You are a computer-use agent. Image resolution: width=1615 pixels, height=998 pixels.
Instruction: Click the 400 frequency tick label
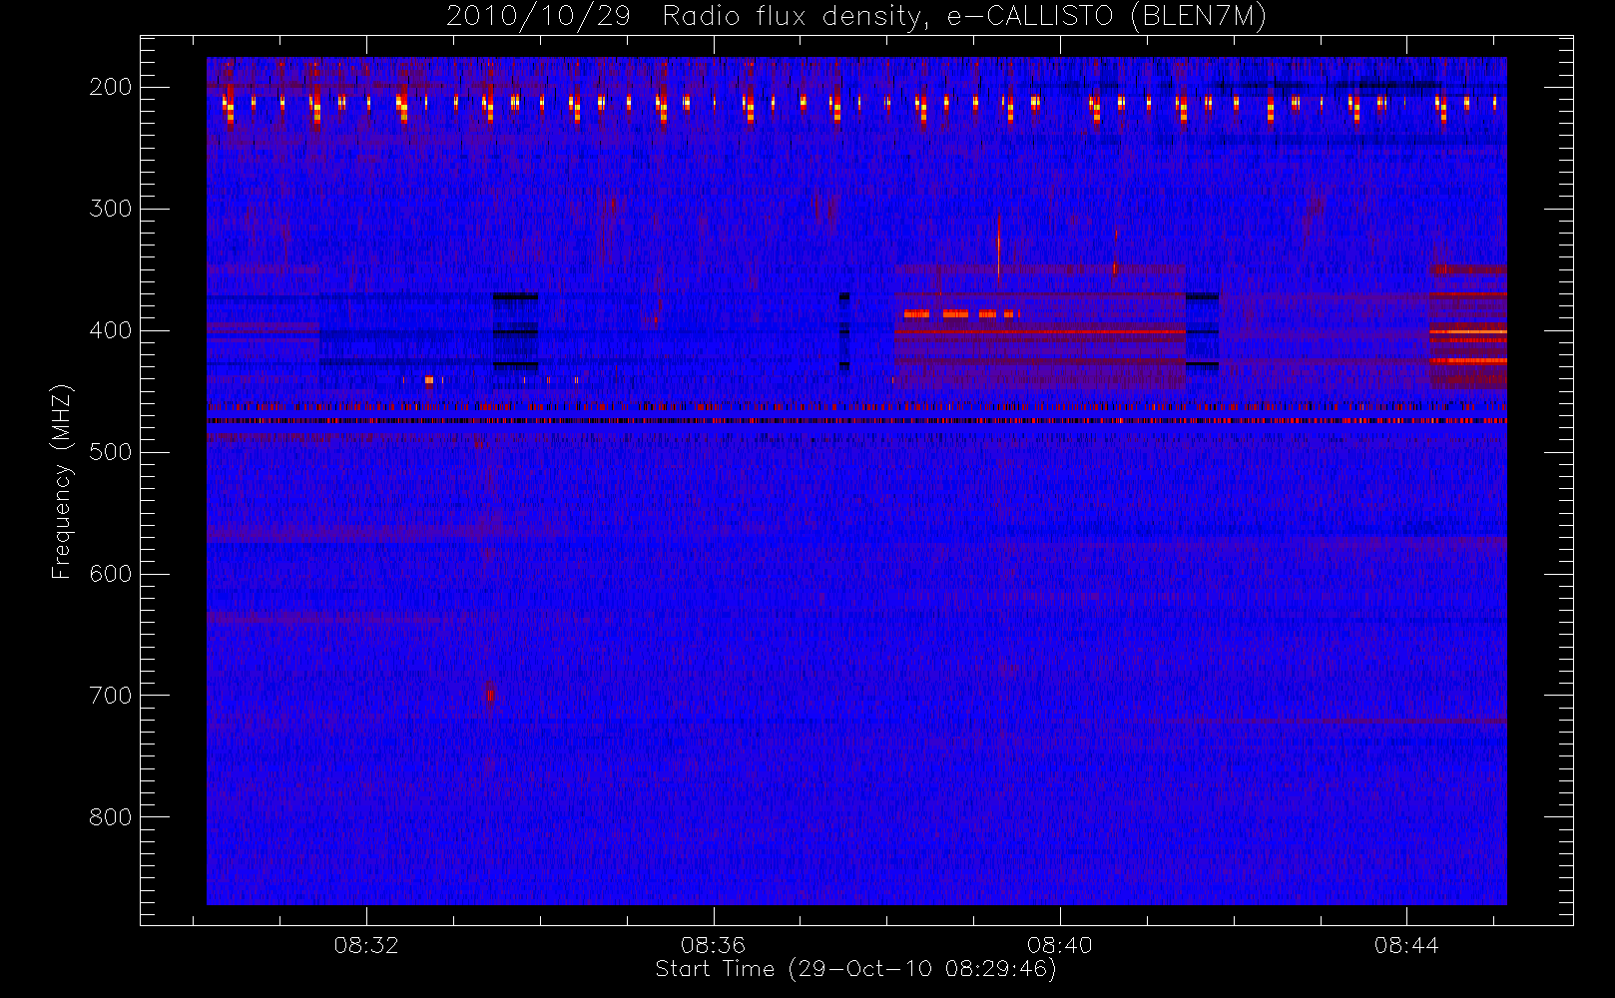coord(111,330)
